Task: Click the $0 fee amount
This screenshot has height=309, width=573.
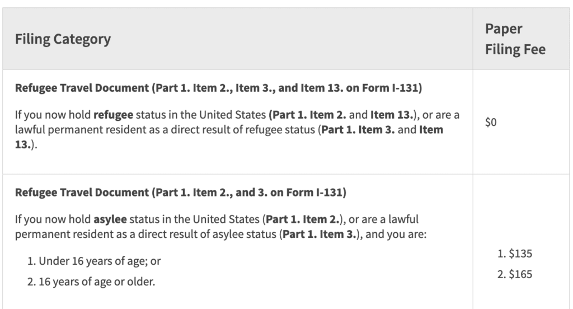Action: tap(490, 122)
